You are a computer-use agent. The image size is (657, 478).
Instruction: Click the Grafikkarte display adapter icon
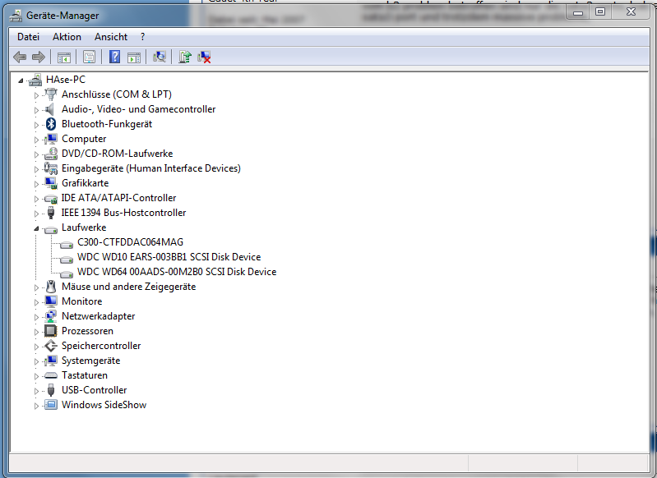pyautogui.click(x=51, y=183)
